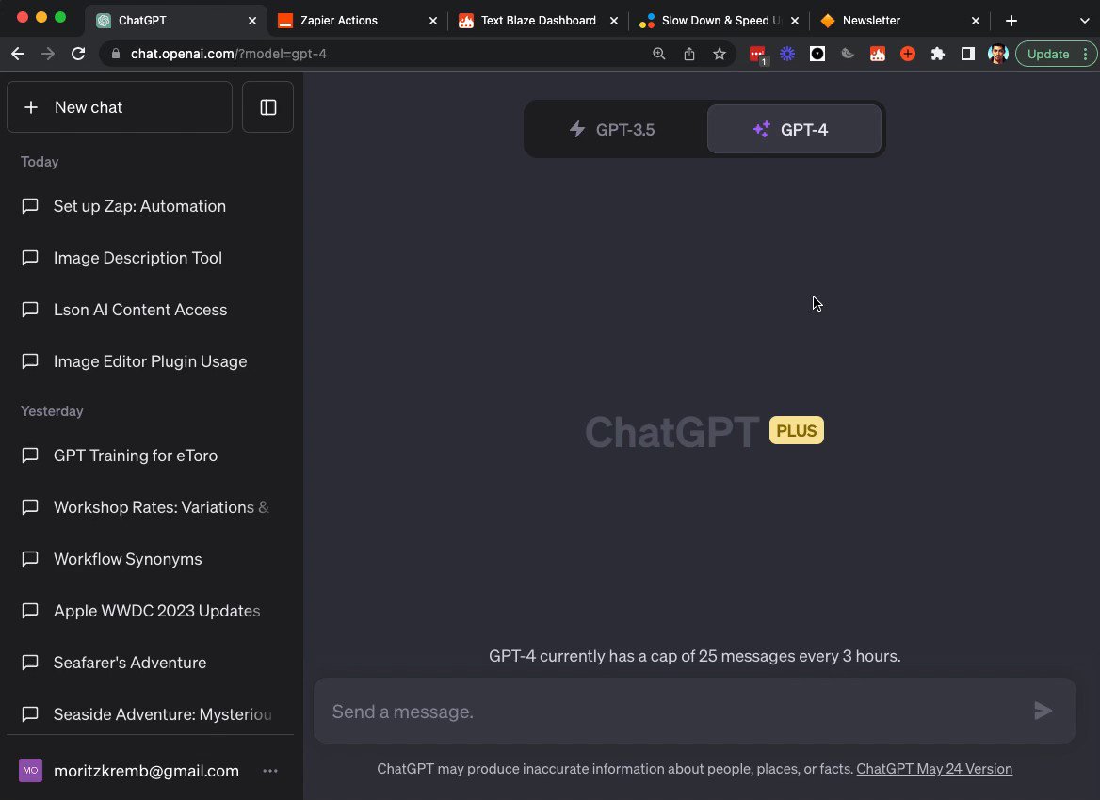Screen dimensions: 1100x800
Task: Click the MO account avatar
Action: pyautogui.click(x=30, y=771)
